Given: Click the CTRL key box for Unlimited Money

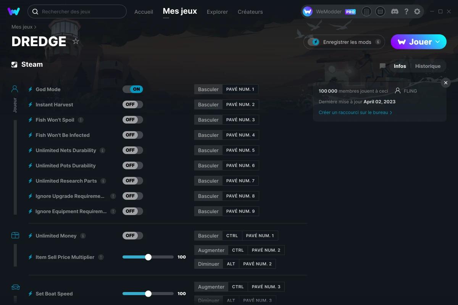Looking at the screenshot, I should [232, 236].
